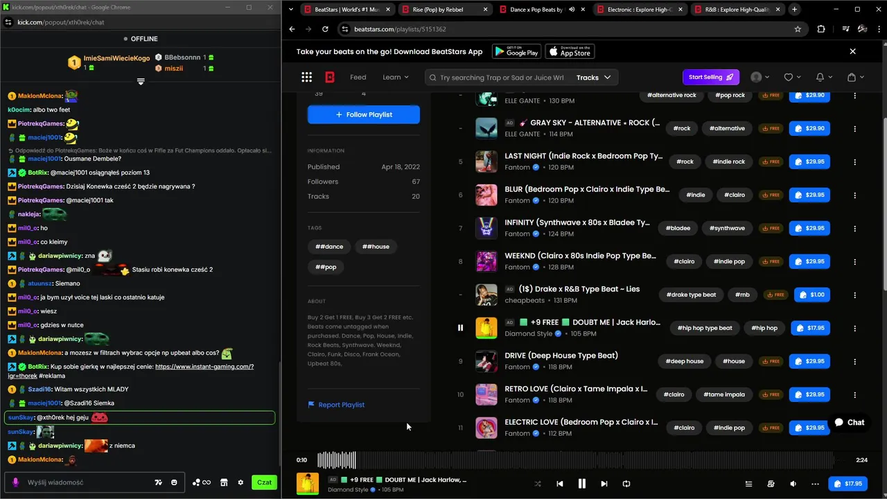Open the Tracks search-type dropdown
The image size is (887, 499).
coord(594,78)
